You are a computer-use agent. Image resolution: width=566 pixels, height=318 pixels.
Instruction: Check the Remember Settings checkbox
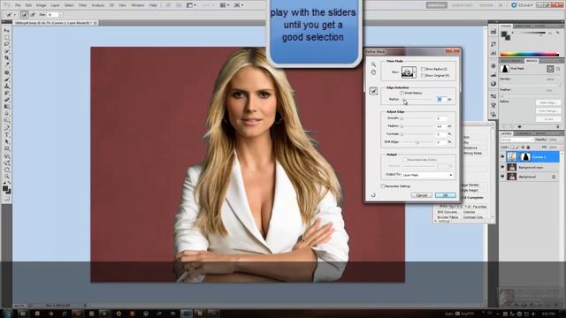tap(383, 186)
